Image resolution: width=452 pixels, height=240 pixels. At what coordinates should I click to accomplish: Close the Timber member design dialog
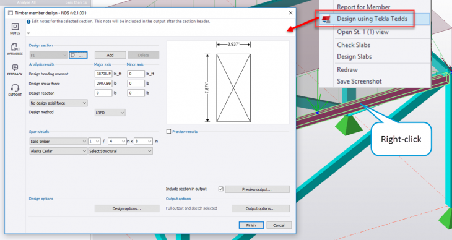(290, 12)
